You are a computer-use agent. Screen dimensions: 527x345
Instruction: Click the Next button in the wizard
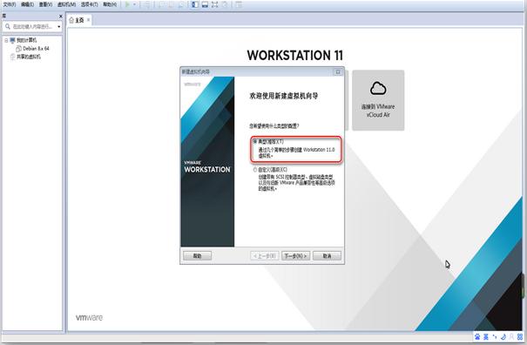(x=295, y=256)
